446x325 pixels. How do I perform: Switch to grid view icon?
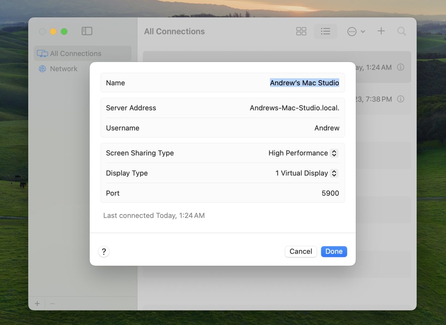pos(301,31)
